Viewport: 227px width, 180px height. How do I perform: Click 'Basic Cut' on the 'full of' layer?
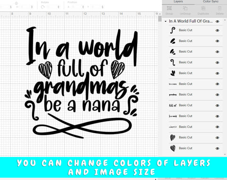click(x=185, y=105)
